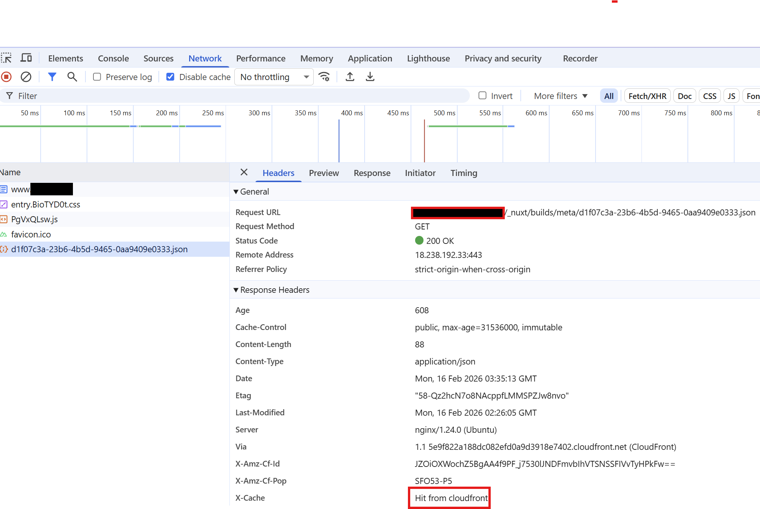Click the SFO53-P5 pop value
The image size is (760, 509).
(433, 481)
